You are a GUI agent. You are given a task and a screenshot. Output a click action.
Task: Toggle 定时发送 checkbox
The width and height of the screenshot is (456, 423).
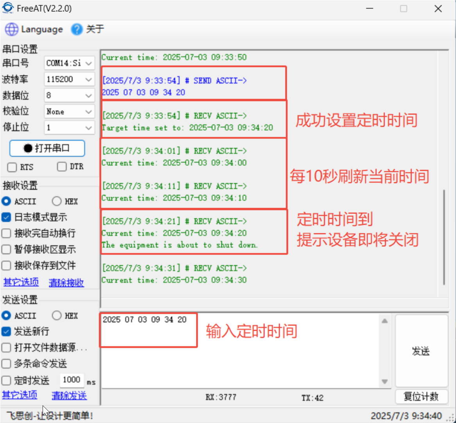6,380
